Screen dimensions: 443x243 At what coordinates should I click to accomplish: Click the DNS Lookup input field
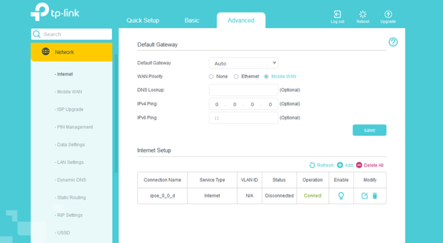click(244, 90)
